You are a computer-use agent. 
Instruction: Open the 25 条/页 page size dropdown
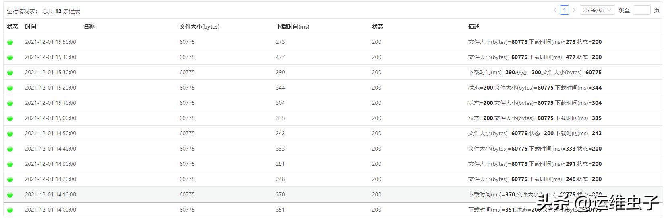pyautogui.click(x=597, y=10)
